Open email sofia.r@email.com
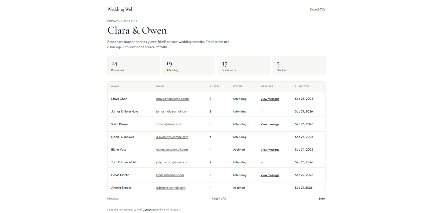 pos(169,124)
